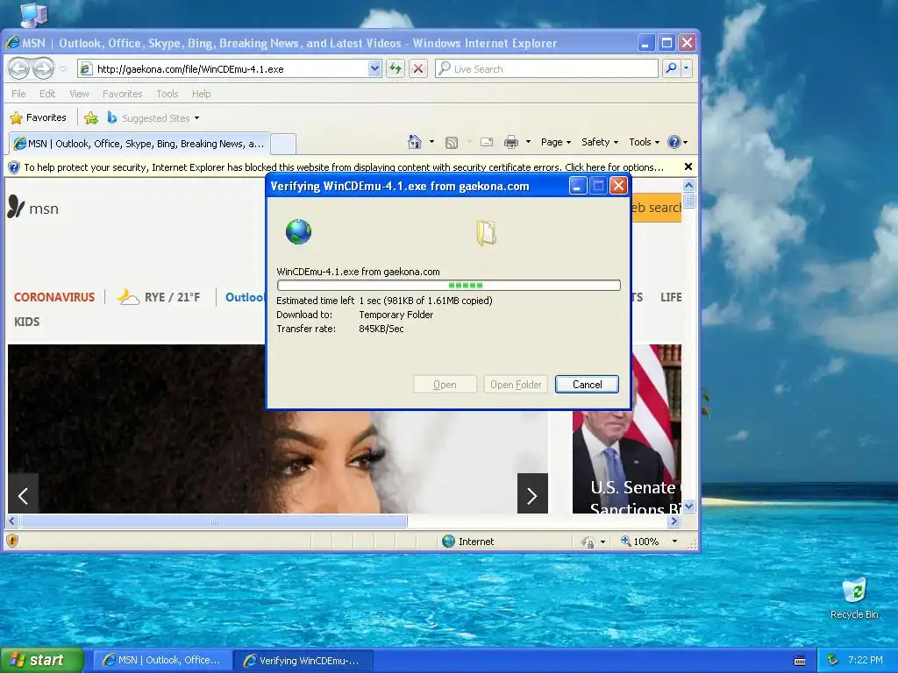The image size is (898, 673).
Task: Click the CORONAVIRUS link on MSN
Action: pos(54,297)
